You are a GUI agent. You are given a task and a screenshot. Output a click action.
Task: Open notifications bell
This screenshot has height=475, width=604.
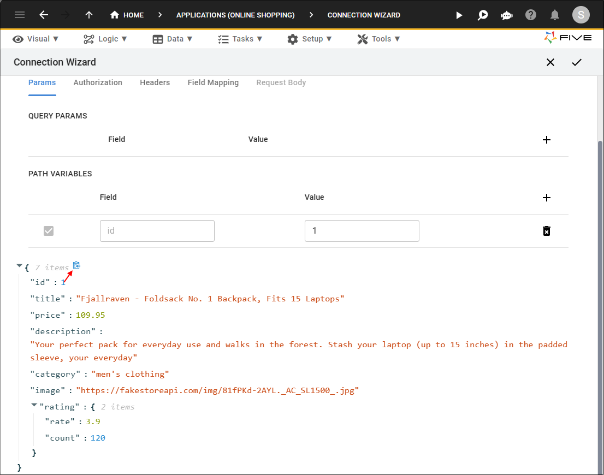coord(555,15)
